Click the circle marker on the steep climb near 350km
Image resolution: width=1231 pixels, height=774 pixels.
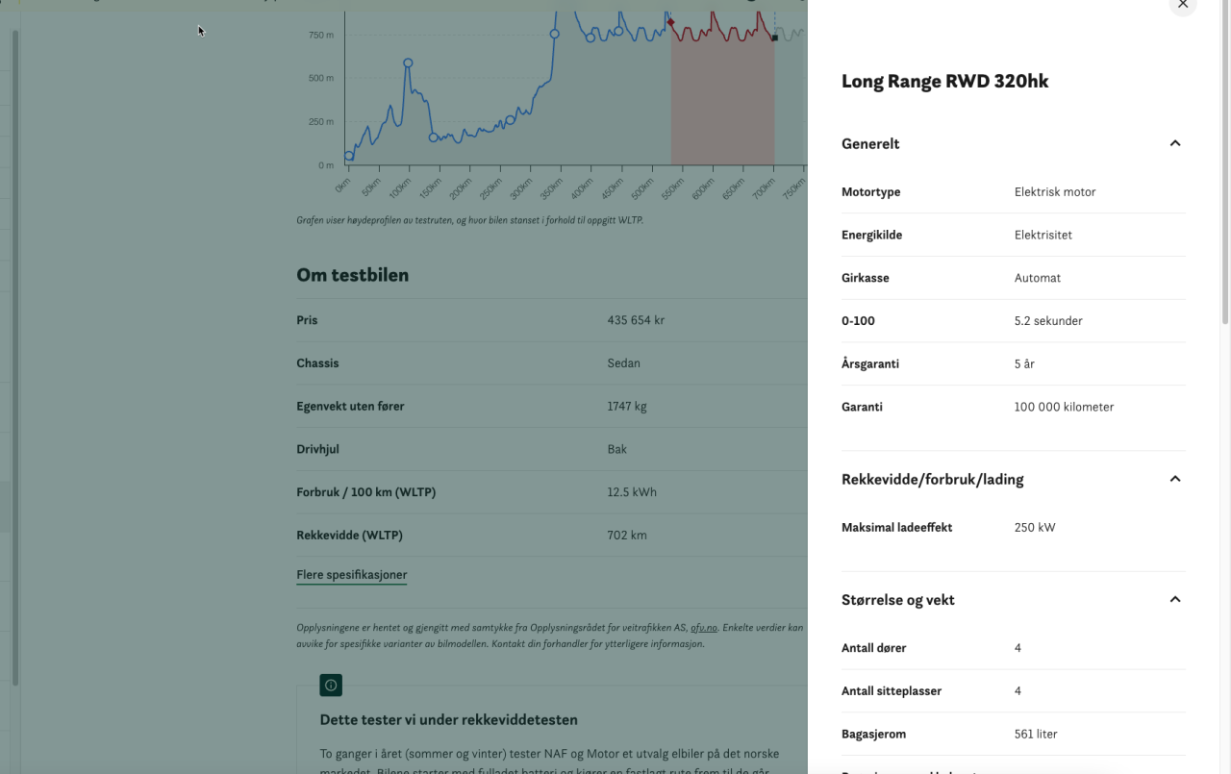click(554, 35)
